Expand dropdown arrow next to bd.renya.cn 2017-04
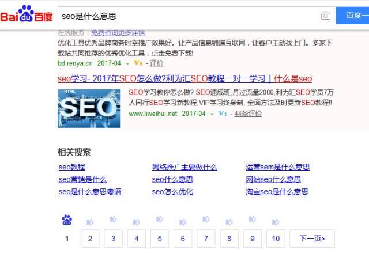Viewport: 369px width, 253px height. tap(127, 63)
